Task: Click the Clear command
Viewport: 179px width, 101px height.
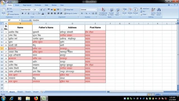Action: 144,14
